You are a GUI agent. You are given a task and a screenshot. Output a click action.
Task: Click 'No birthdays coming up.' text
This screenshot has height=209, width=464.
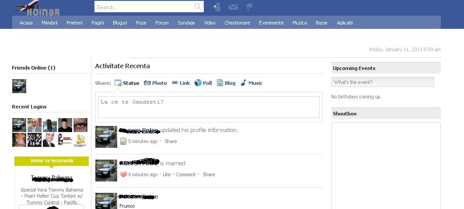(x=356, y=97)
